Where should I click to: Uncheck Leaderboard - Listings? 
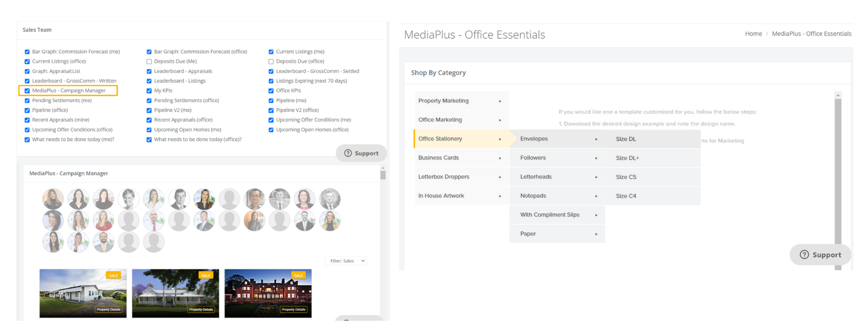tap(149, 81)
